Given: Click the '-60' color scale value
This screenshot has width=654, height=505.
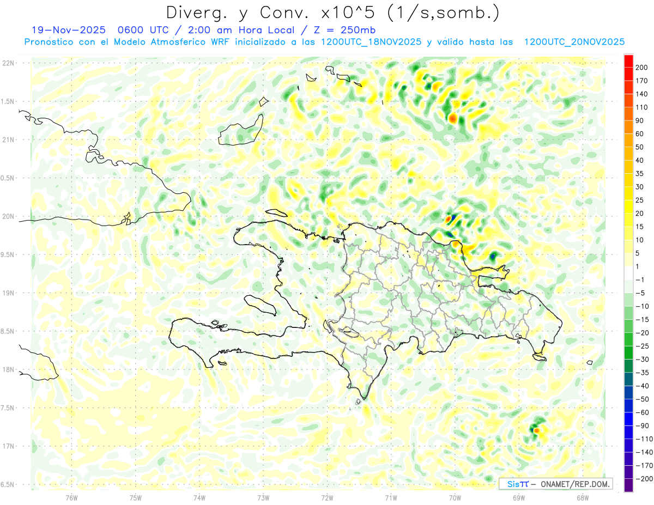Looking at the screenshot, I should click(x=644, y=412).
